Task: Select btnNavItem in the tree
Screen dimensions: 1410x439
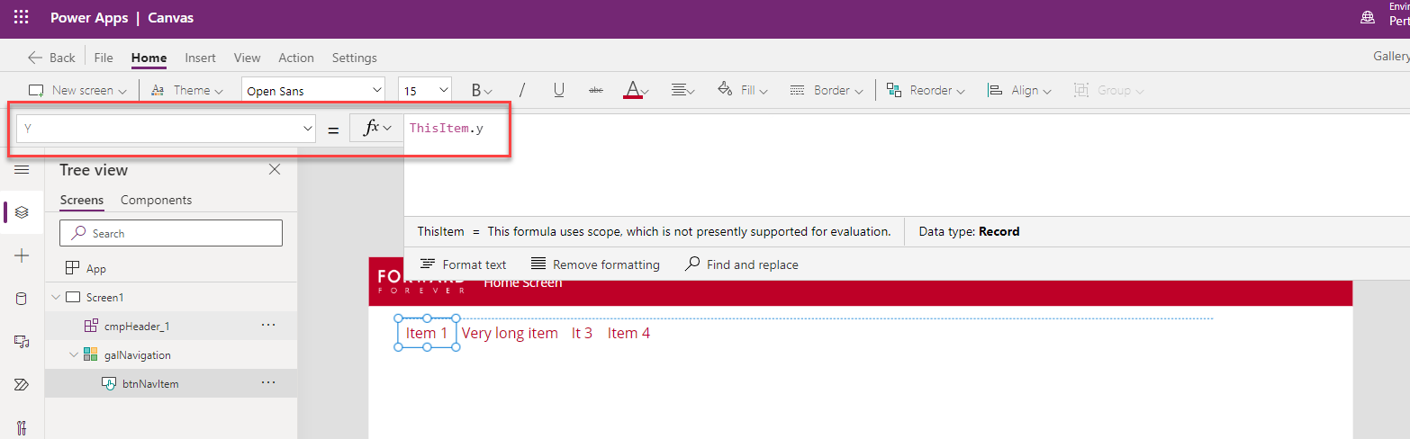Action: (x=150, y=384)
